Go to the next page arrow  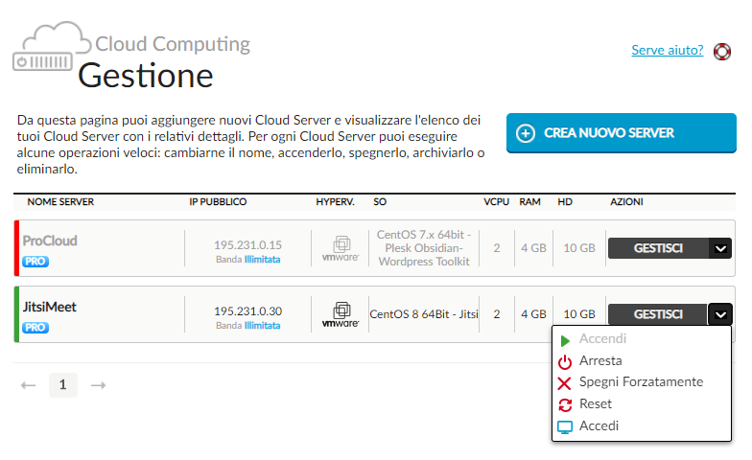98,385
